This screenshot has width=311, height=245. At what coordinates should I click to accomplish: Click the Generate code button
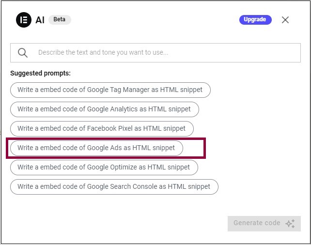click(264, 224)
